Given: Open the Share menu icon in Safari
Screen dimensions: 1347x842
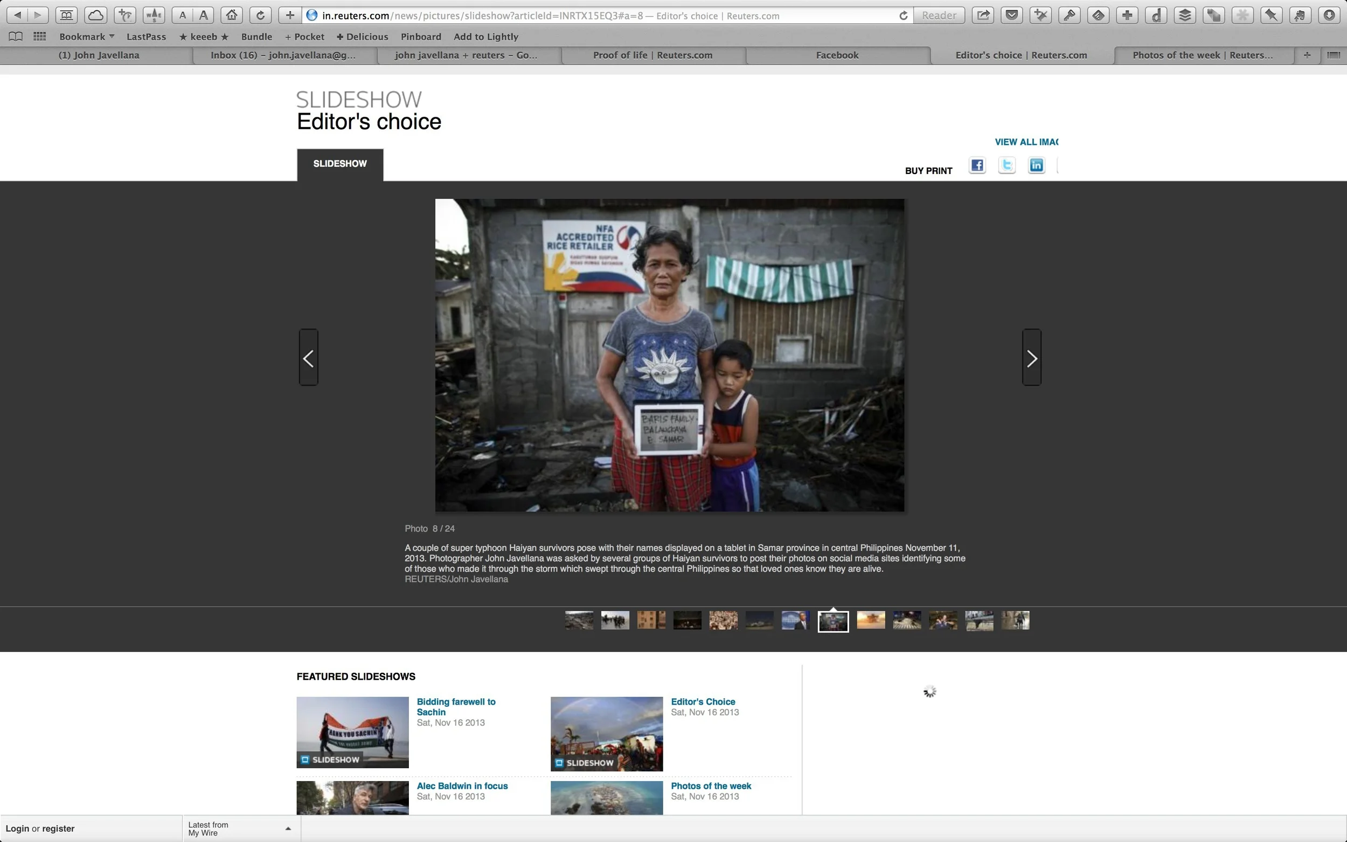Looking at the screenshot, I should [x=983, y=15].
